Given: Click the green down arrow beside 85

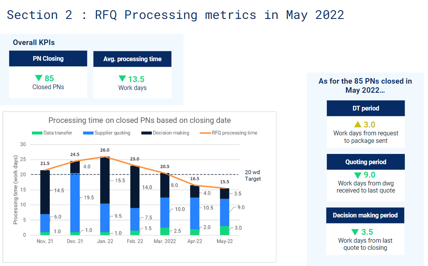Looking at the screenshot, I should (39, 78).
